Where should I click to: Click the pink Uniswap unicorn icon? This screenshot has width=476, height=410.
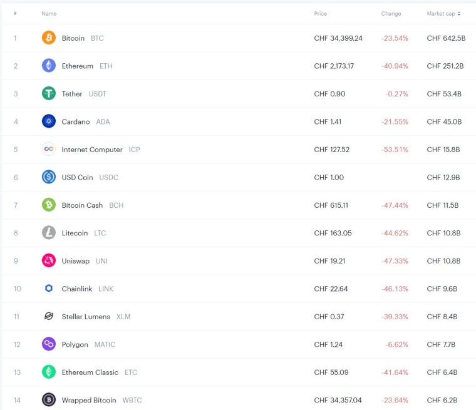tap(49, 260)
